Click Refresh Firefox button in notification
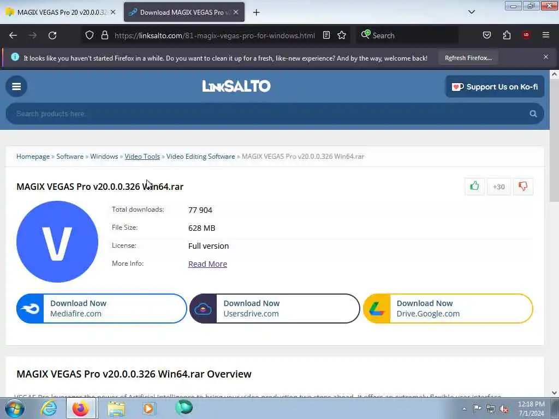 pos(468,58)
